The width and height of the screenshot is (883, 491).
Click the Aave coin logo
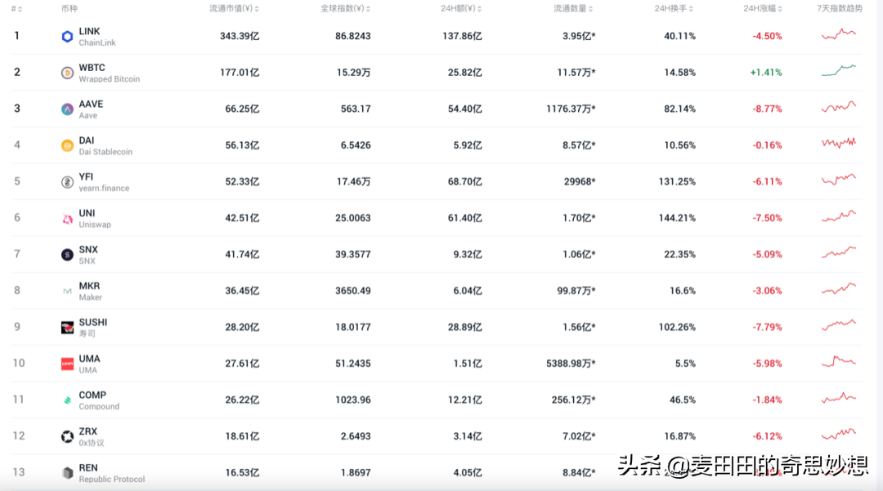point(67,109)
